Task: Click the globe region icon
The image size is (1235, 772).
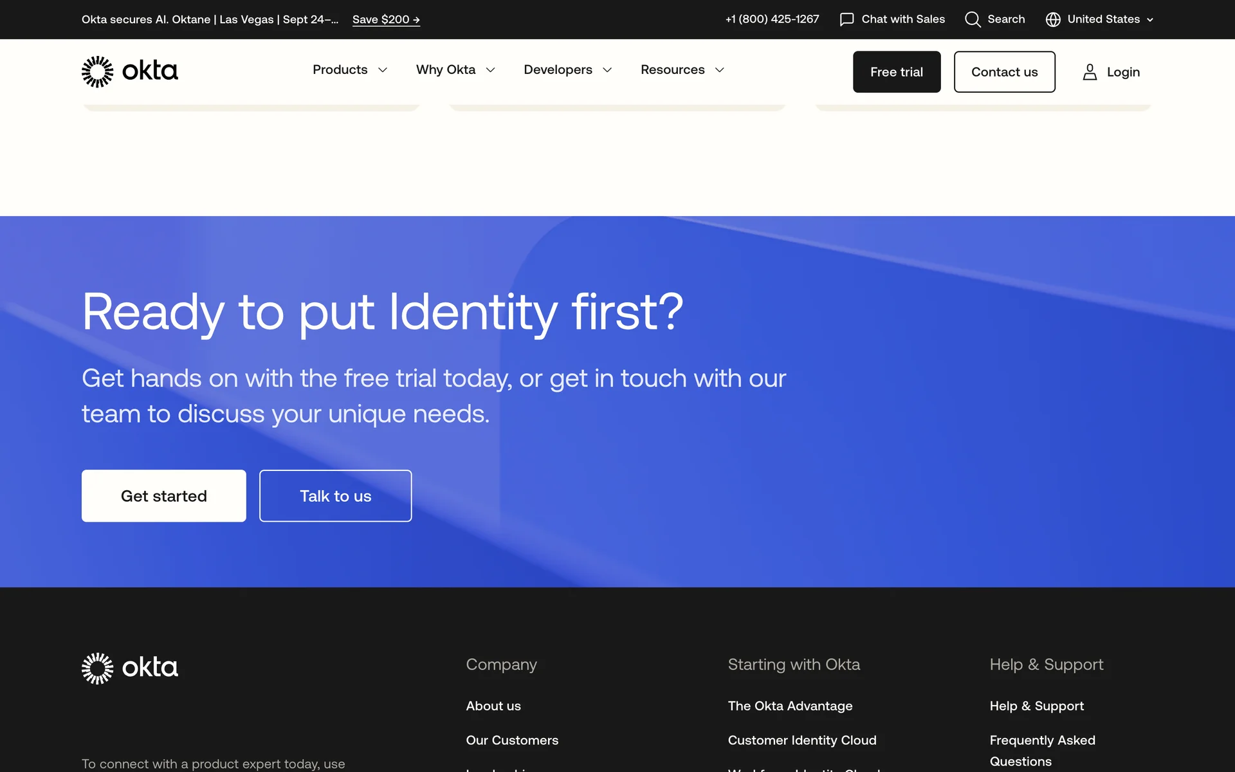Action: pyautogui.click(x=1053, y=19)
